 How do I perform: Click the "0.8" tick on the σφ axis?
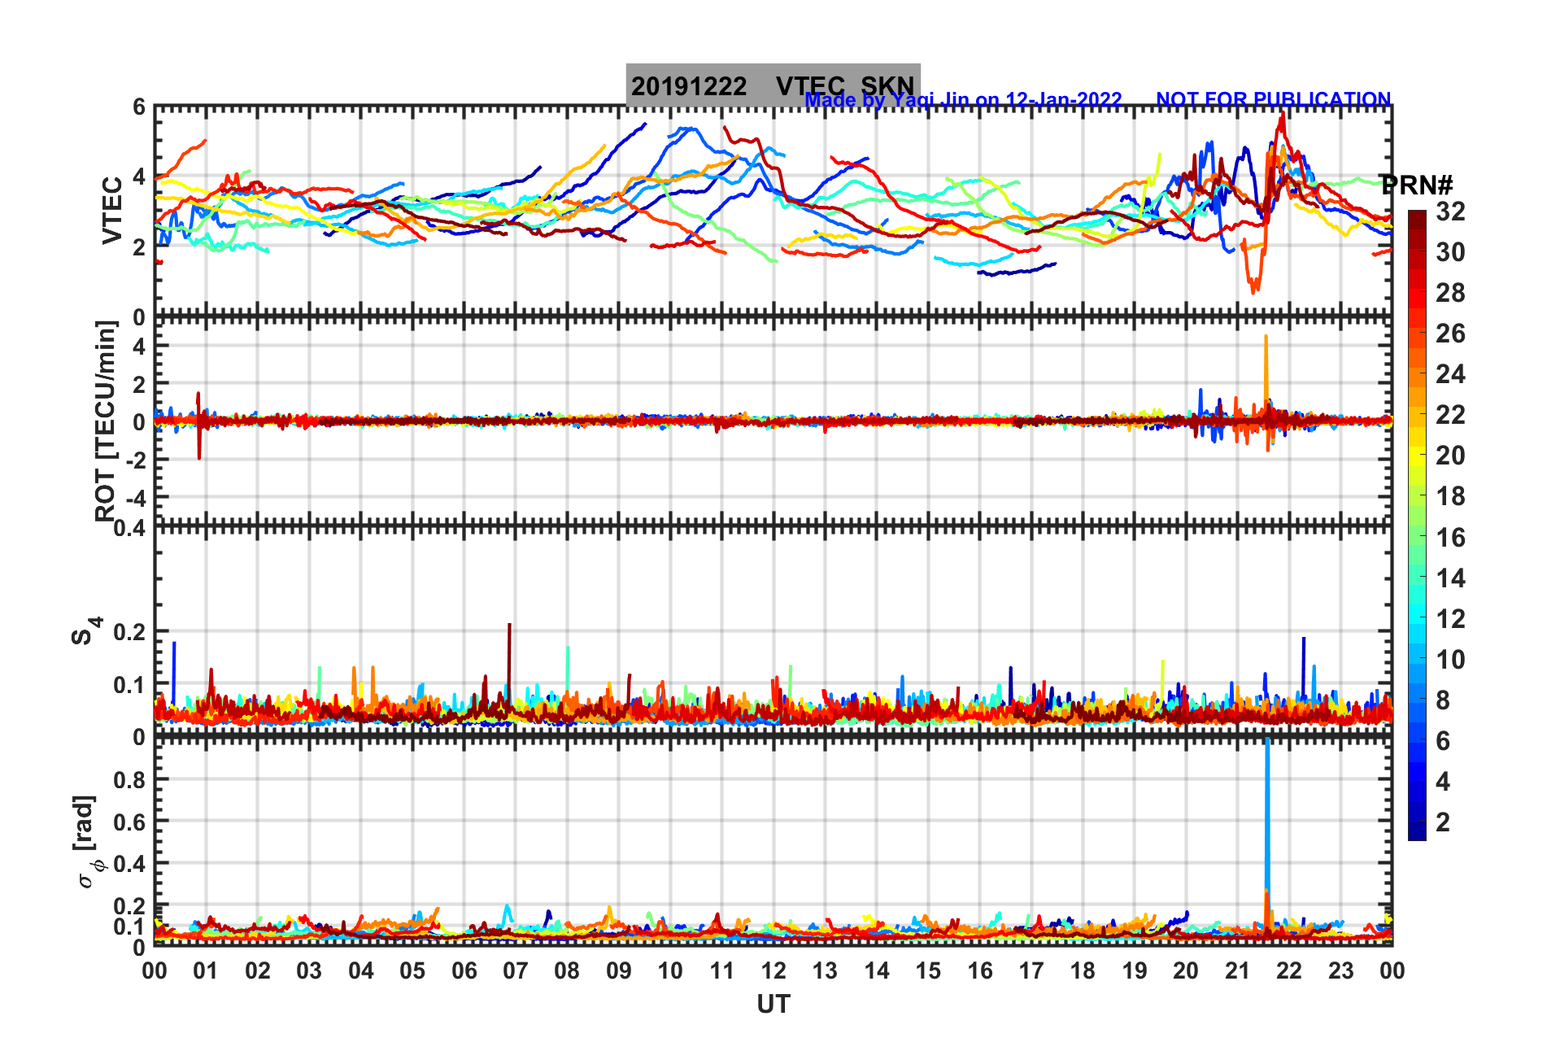tap(131, 779)
